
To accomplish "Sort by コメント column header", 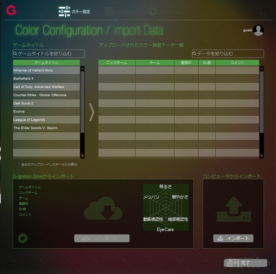I will click(x=237, y=63).
